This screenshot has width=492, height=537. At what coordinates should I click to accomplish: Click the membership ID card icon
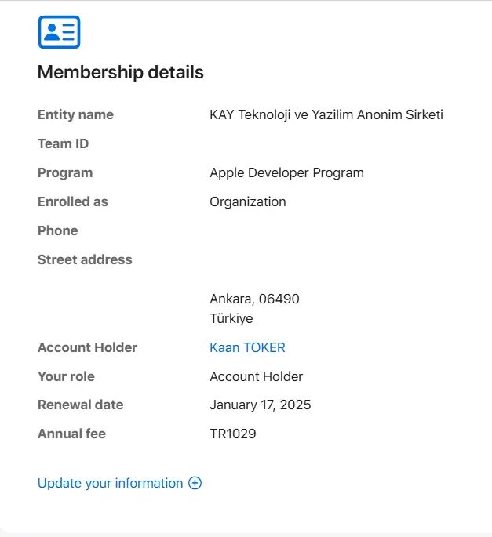59,32
